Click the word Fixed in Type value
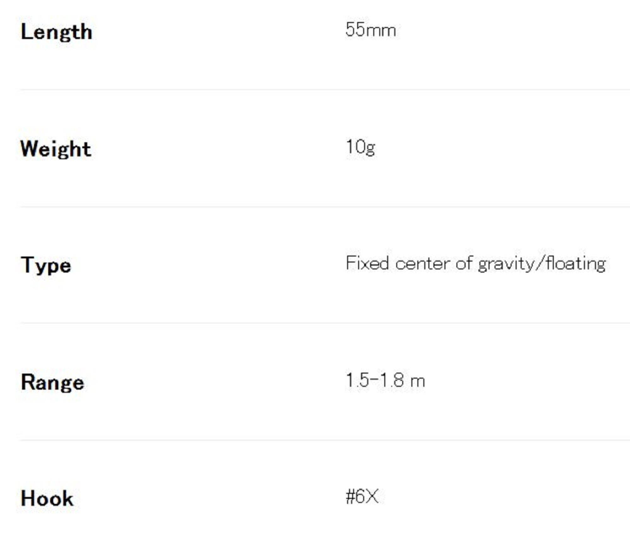The height and width of the screenshot is (547, 630). pos(367,263)
